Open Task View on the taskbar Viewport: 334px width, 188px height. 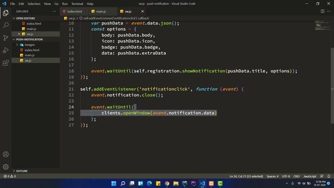pyautogui.click(x=132, y=183)
